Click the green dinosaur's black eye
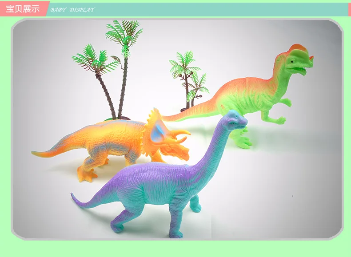The width and height of the screenshot is (351, 257). tap(293, 61)
